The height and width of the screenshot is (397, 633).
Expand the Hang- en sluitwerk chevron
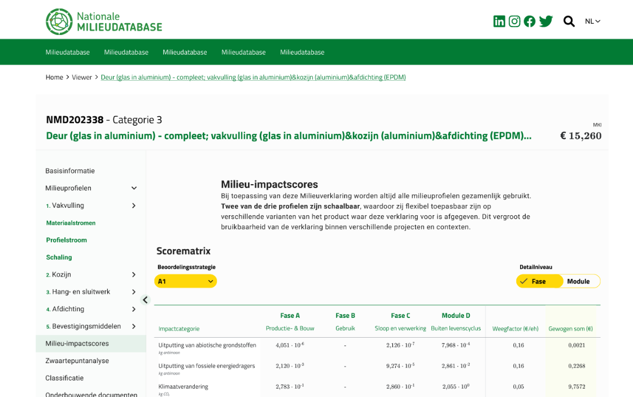click(x=134, y=292)
